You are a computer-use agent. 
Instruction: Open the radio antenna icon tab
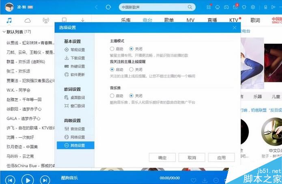[46, 20]
